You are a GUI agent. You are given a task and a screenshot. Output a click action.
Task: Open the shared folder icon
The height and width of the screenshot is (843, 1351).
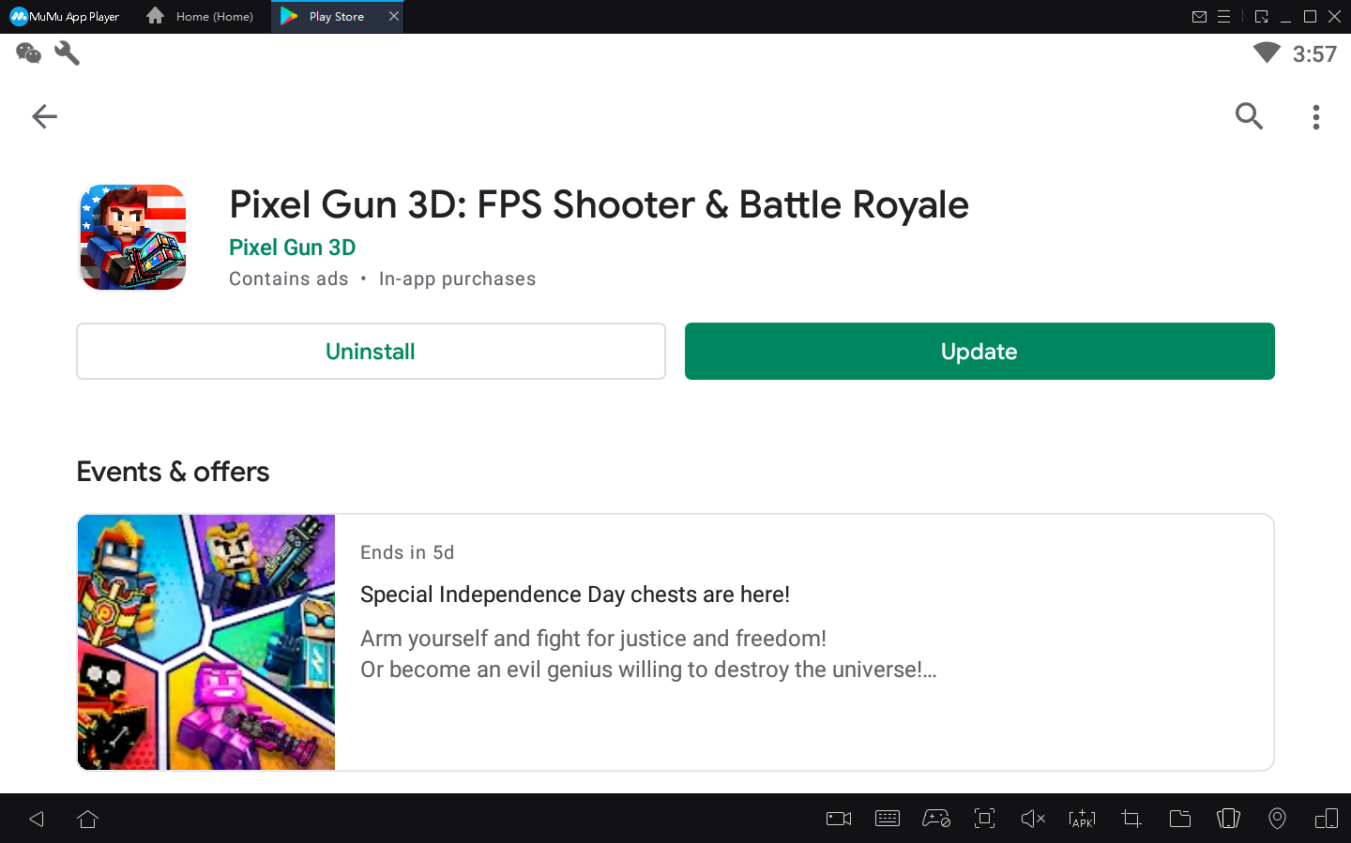(x=1180, y=819)
